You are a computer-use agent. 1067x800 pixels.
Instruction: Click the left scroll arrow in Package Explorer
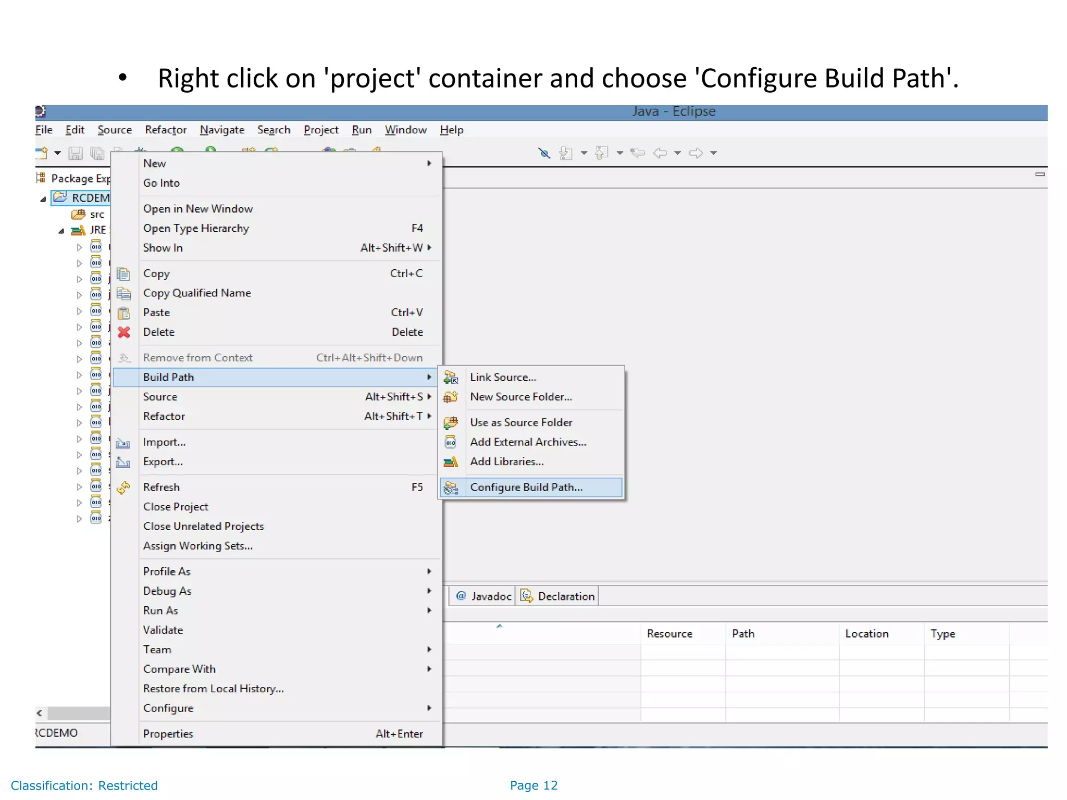40,713
